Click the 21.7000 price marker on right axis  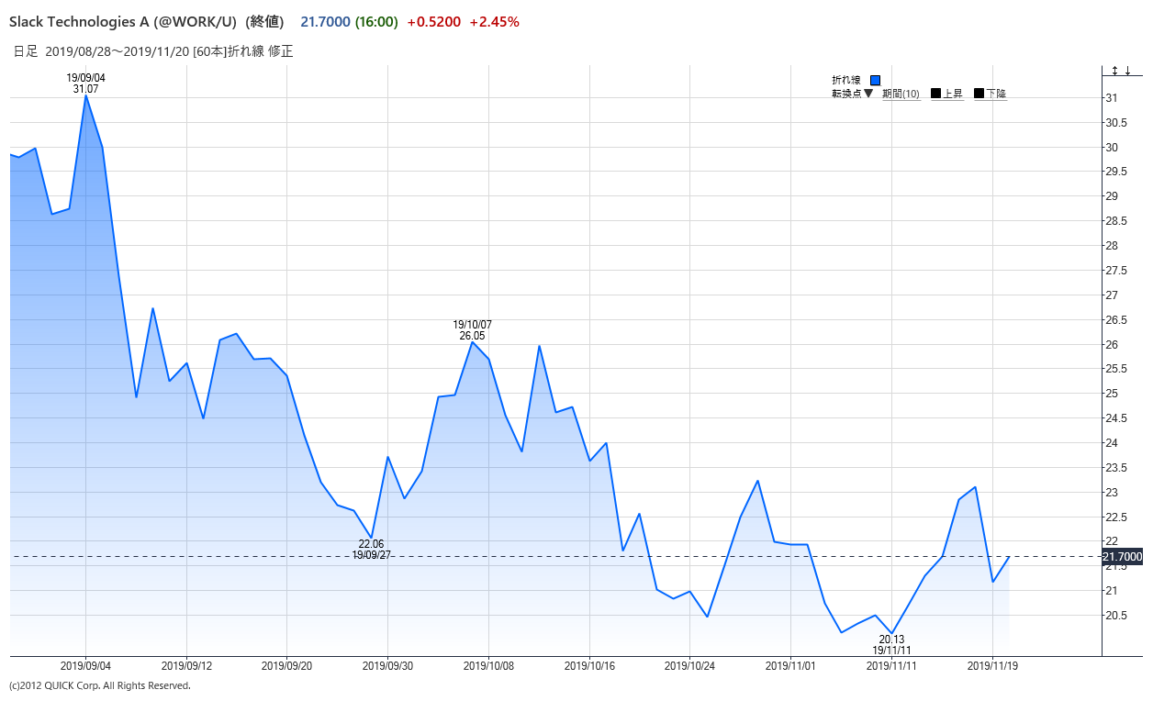(x=1121, y=556)
